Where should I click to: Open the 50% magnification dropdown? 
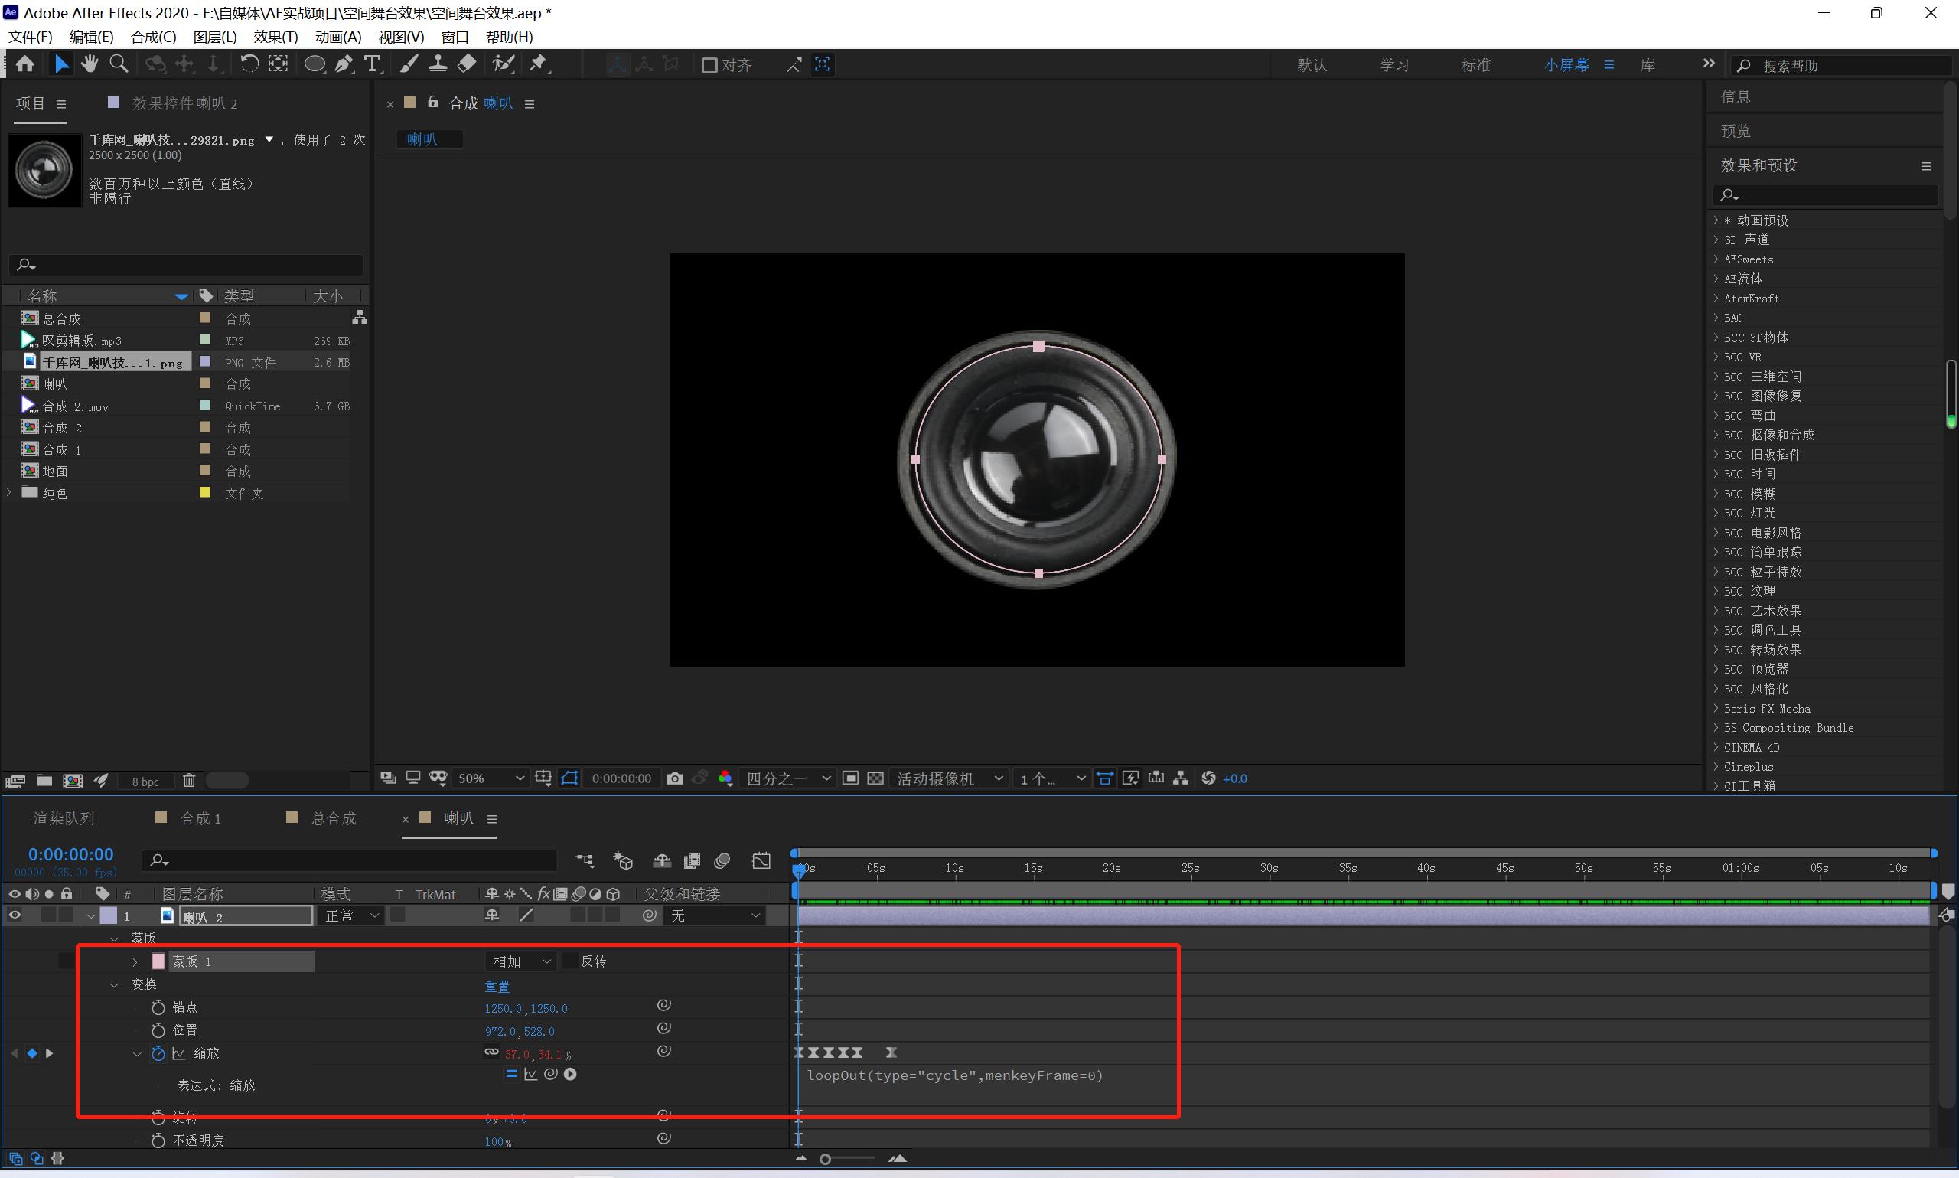(490, 778)
